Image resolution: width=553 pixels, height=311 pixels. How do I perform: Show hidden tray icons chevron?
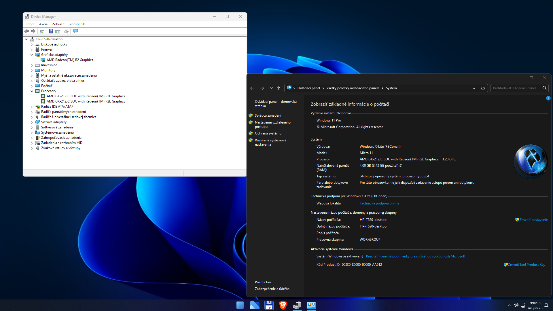[509, 305]
